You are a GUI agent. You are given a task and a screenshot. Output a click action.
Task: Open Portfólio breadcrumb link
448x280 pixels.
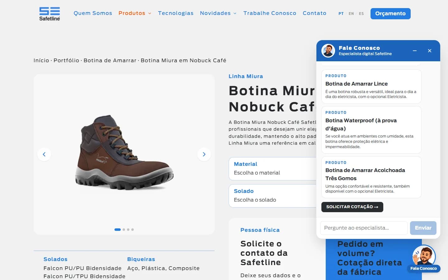coord(66,60)
